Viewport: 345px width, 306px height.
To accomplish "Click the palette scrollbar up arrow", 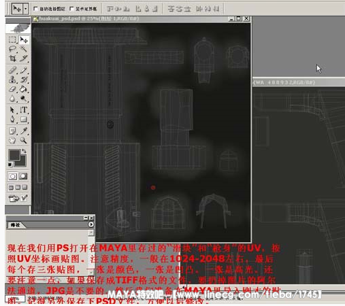I will pyautogui.click(x=91, y=233).
